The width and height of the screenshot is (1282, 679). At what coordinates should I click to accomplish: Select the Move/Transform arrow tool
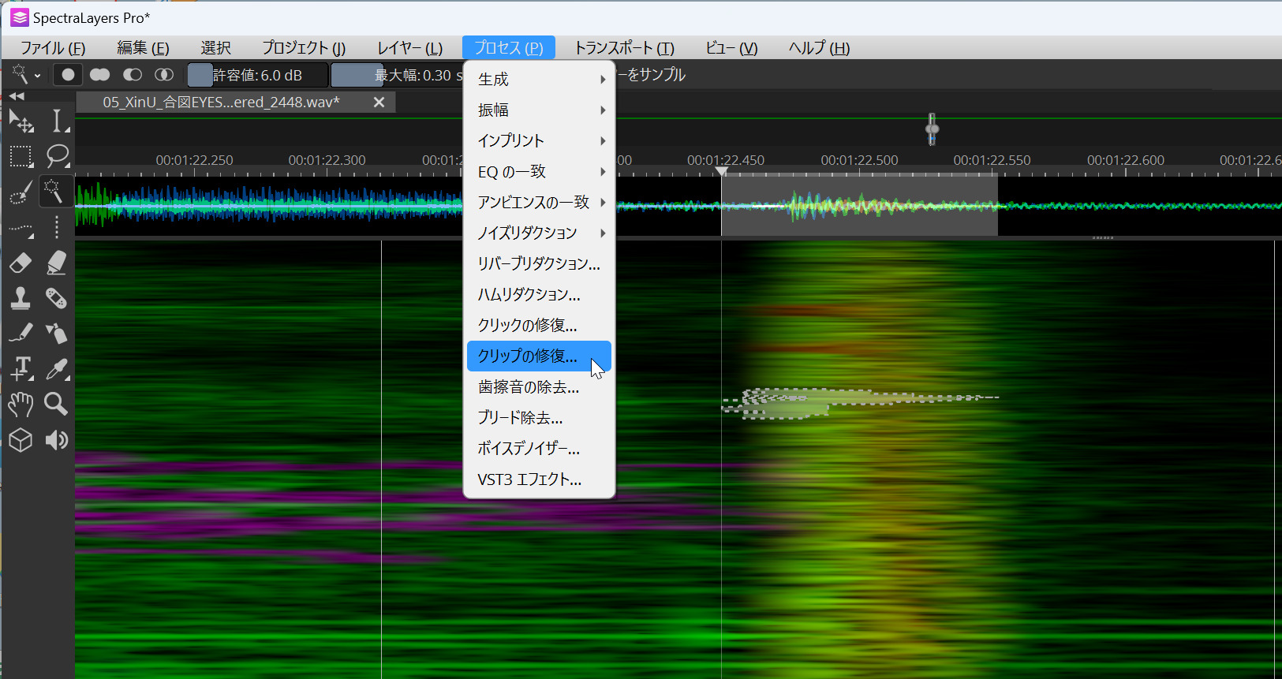pyautogui.click(x=21, y=121)
